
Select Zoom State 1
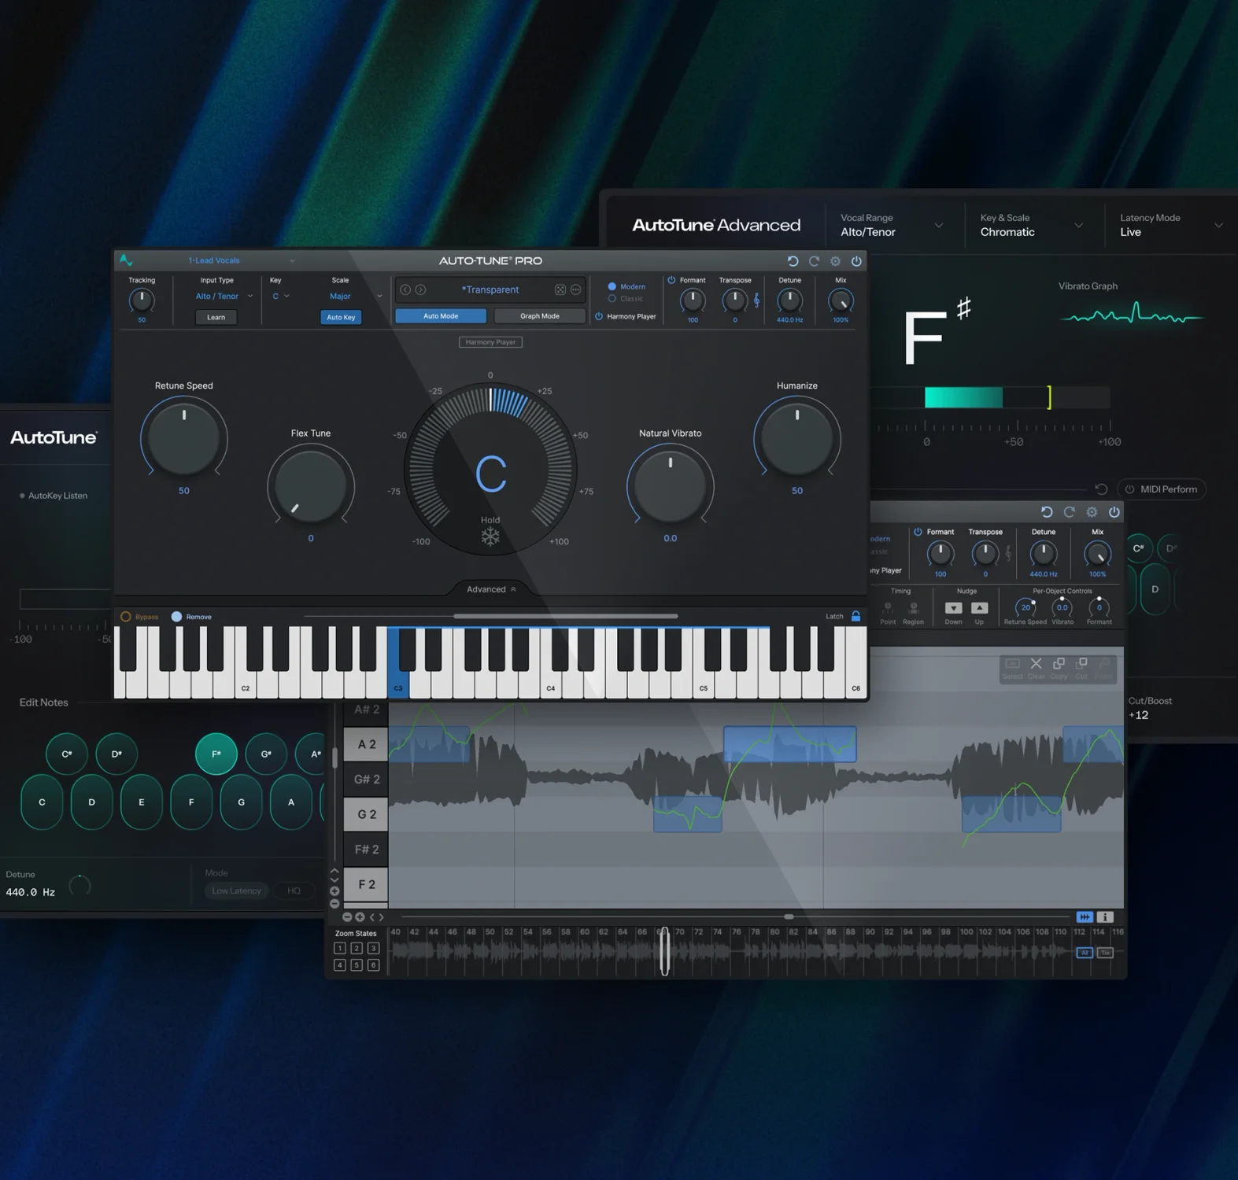[x=339, y=949]
